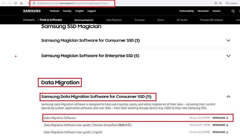Click Samsung Magician Software for Consumer SSD (3) heading
This screenshot has width=240, height=136.
pos(91,40)
